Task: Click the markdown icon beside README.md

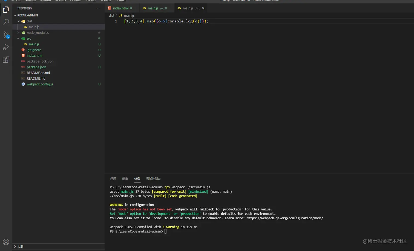Action: coord(23,79)
